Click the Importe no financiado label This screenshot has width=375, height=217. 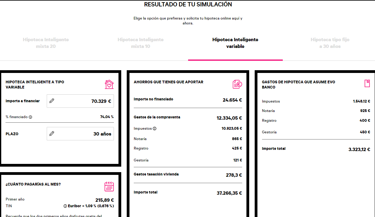[x=153, y=99]
